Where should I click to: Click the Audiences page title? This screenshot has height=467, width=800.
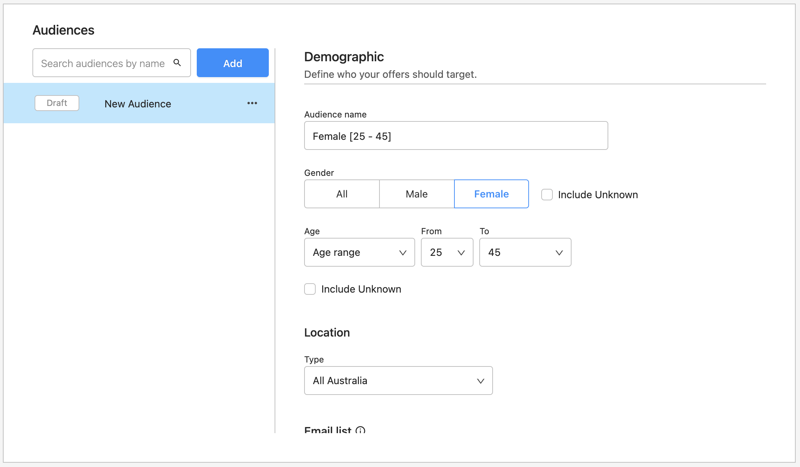(63, 30)
